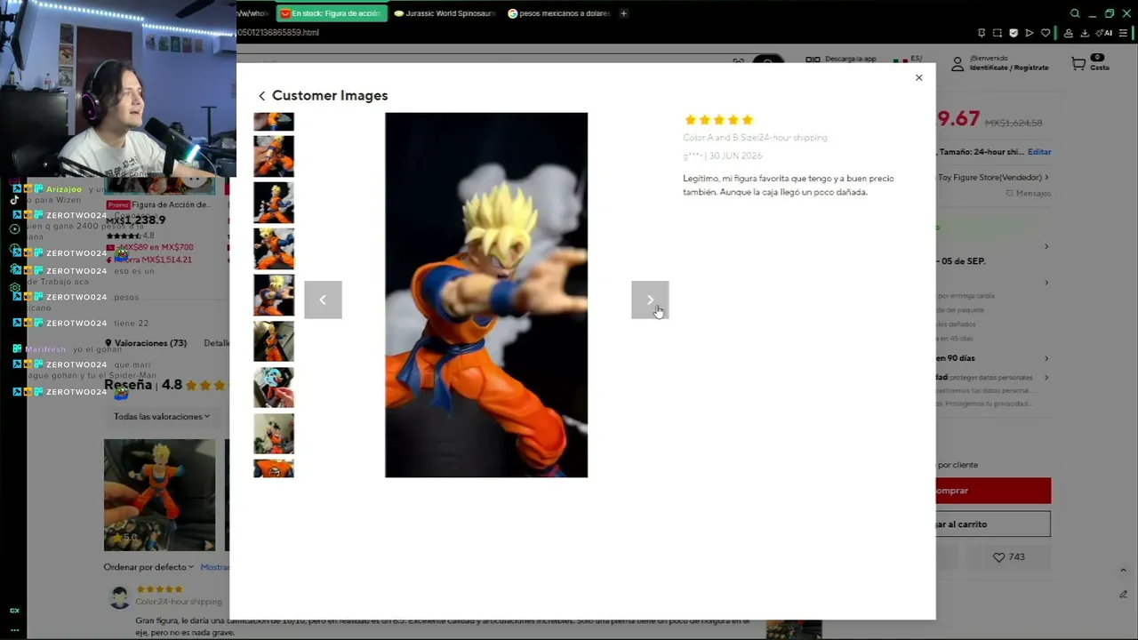This screenshot has height=640, width=1138.
Task: Open the Toy Figure Store vendor link
Action: (993, 178)
